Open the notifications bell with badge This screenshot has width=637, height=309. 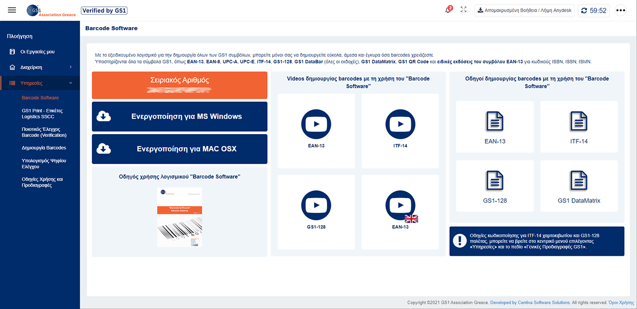[448, 10]
